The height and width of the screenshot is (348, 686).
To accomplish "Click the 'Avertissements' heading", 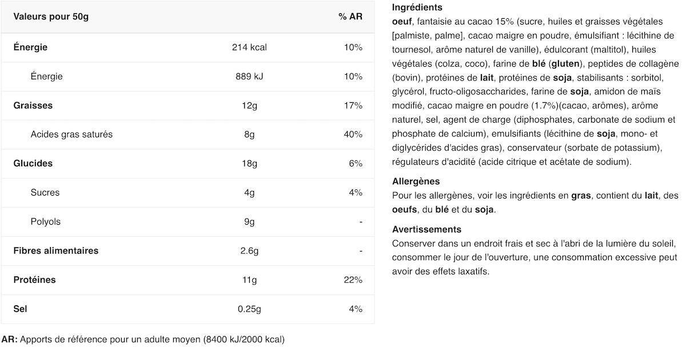I will 426,229.
